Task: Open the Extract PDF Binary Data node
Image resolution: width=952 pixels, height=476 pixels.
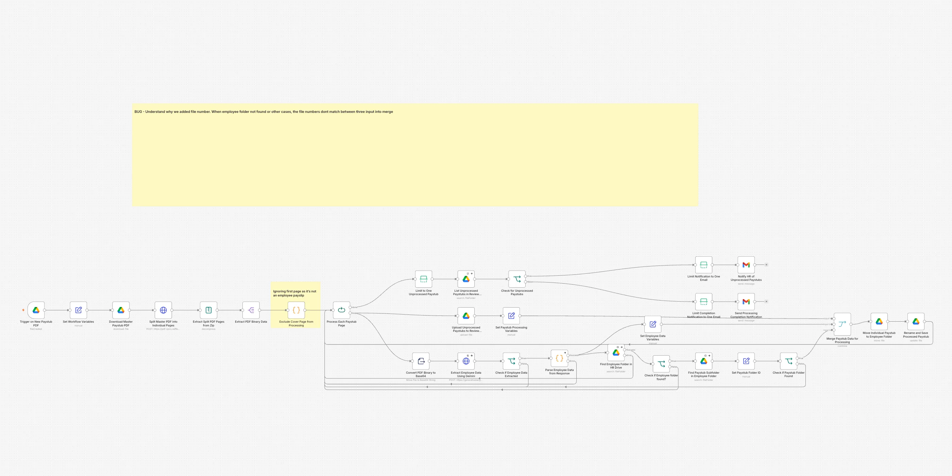Action: coord(251,310)
